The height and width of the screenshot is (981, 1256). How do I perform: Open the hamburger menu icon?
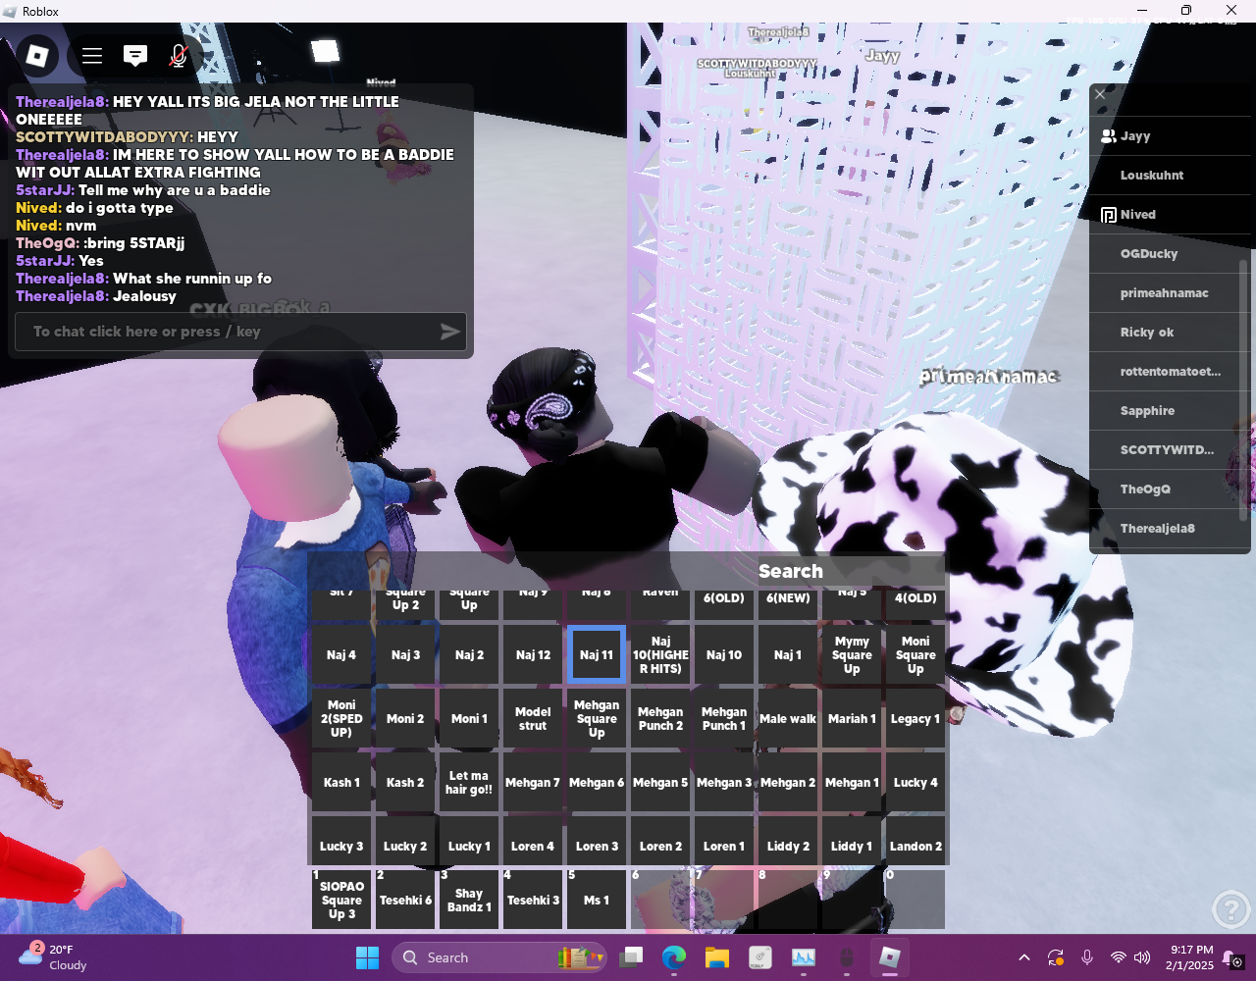pos(92,56)
